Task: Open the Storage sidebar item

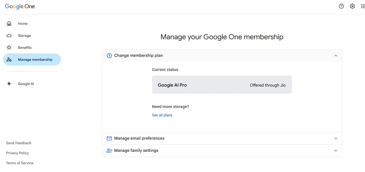Action: (32, 35)
